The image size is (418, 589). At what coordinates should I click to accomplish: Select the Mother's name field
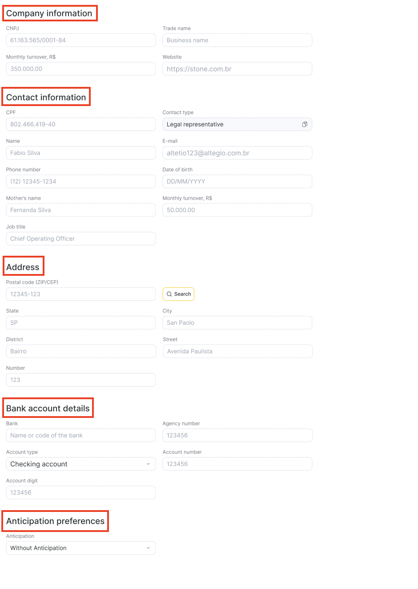80,210
